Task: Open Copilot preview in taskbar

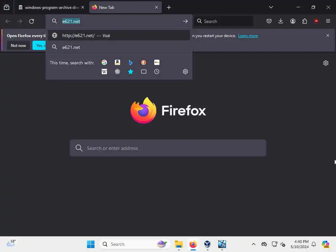Action: coord(325,244)
